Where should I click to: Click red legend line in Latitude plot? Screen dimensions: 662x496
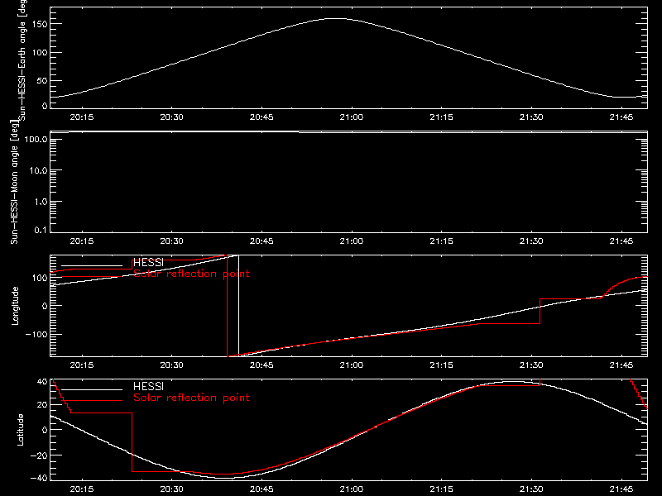(x=92, y=400)
